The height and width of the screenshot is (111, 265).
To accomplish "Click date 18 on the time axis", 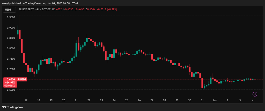I will click(39, 100).
